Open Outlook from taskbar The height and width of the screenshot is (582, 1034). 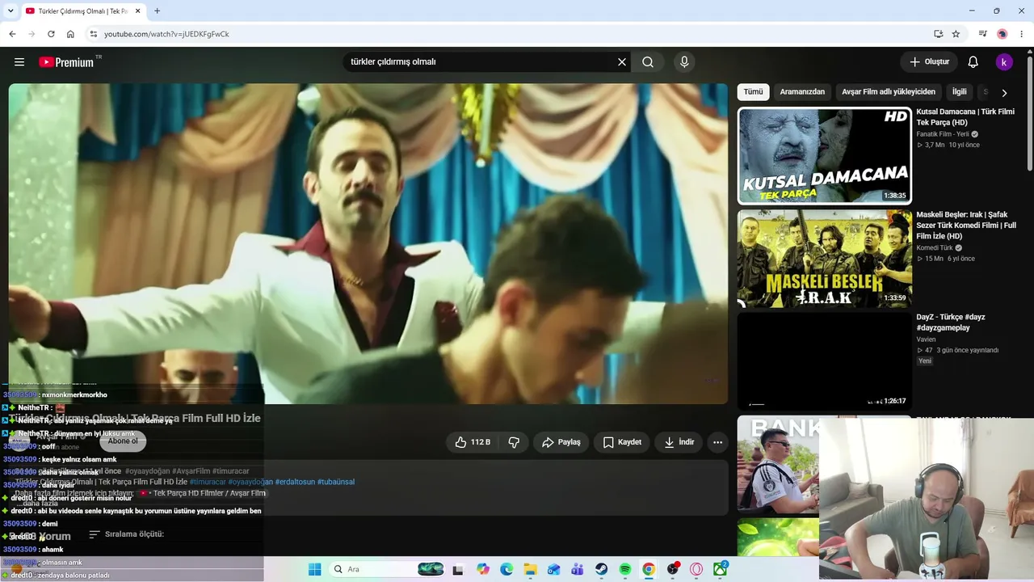click(554, 569)
